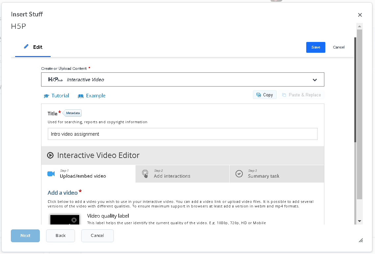The width and height of the screenshot is (375, 254).
Task: Click the Paste & Replace clipboard icon
Action: [284, 95]
